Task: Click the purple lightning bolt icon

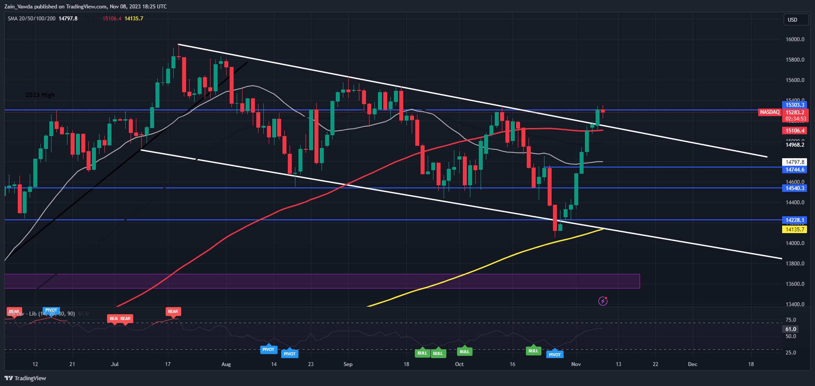Action: [x=603, y=301]
